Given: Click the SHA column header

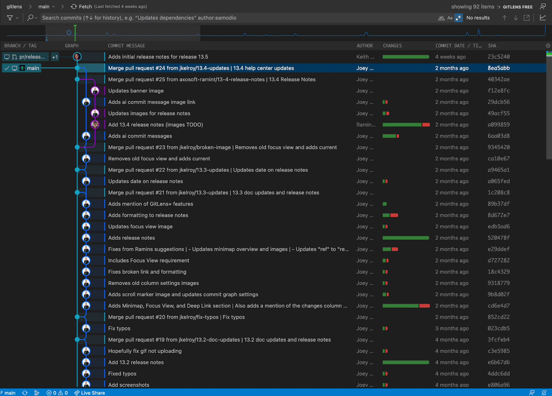Looking at the screenshot, I should tap(492, 46).
